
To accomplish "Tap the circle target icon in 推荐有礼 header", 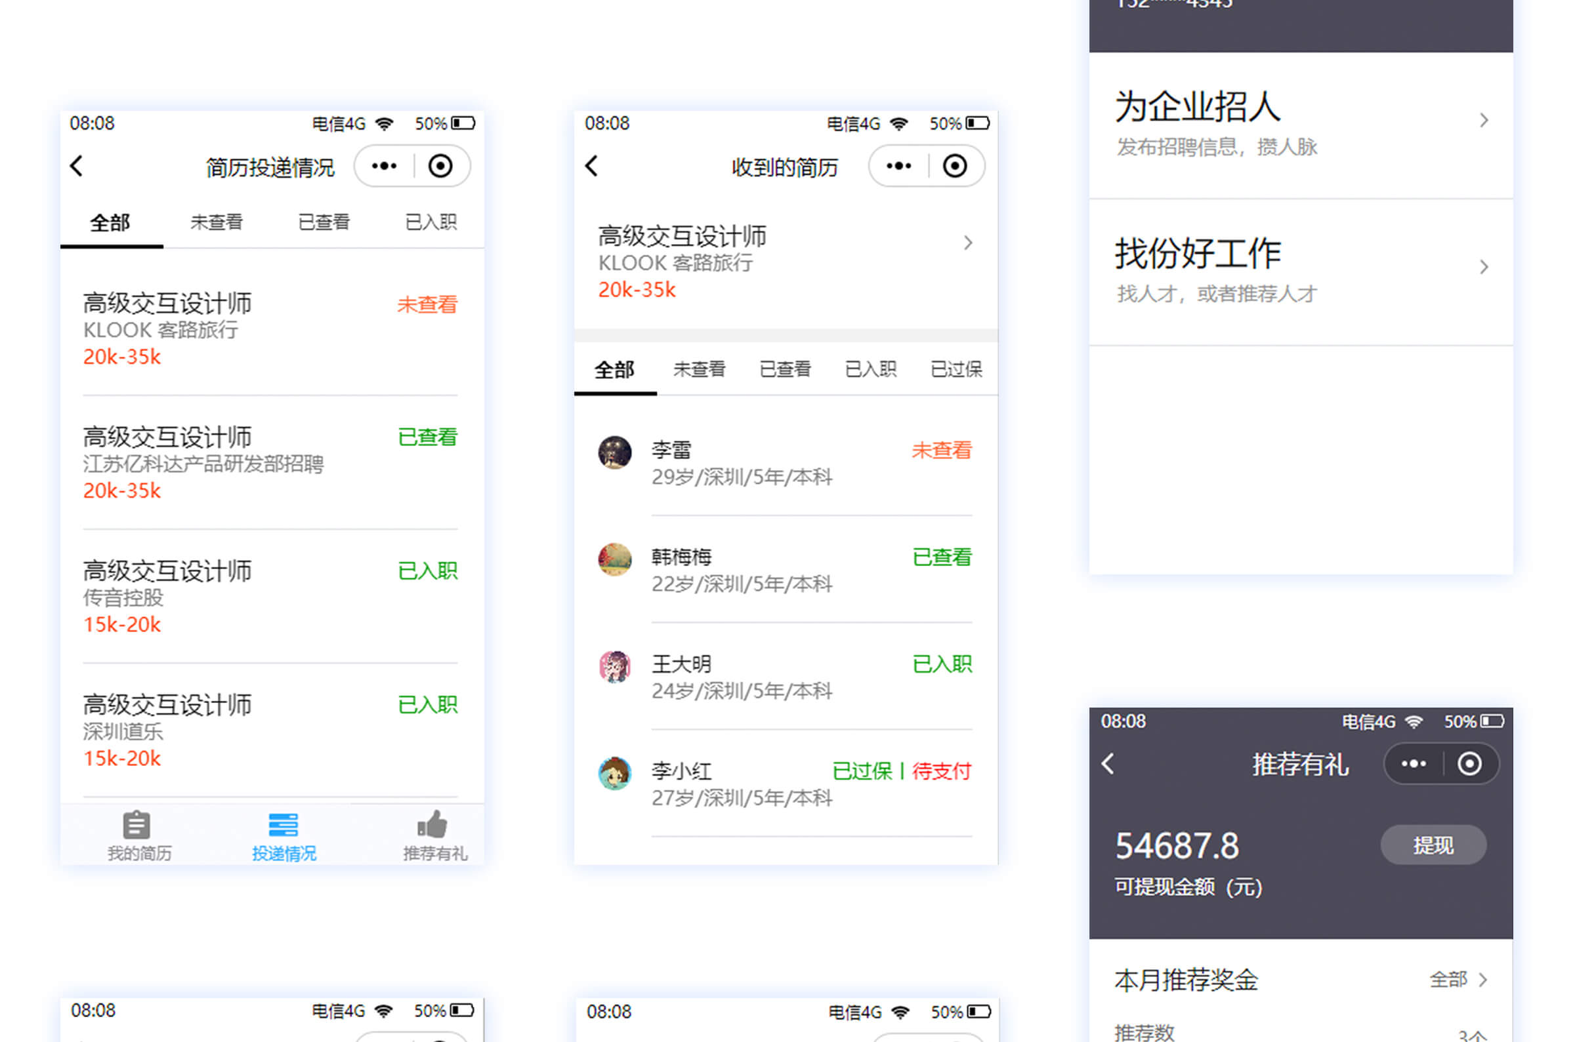I will coord(1469,764).
